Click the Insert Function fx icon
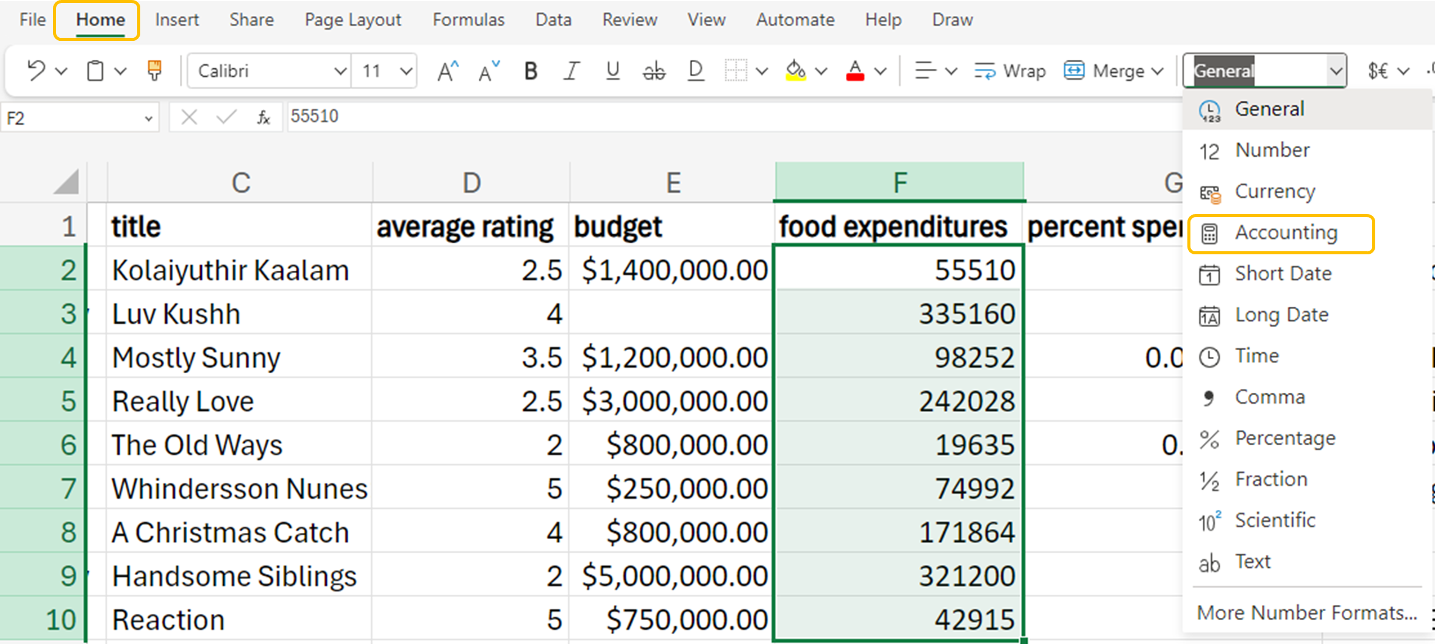Viewport: 1435px width, 644px height. pos(263,117)
